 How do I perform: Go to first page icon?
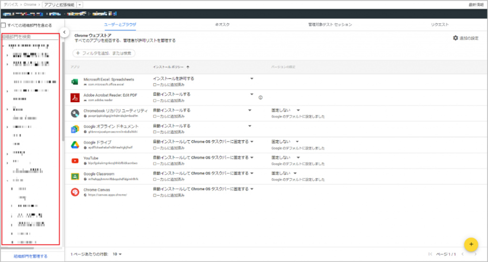(430, 254)
